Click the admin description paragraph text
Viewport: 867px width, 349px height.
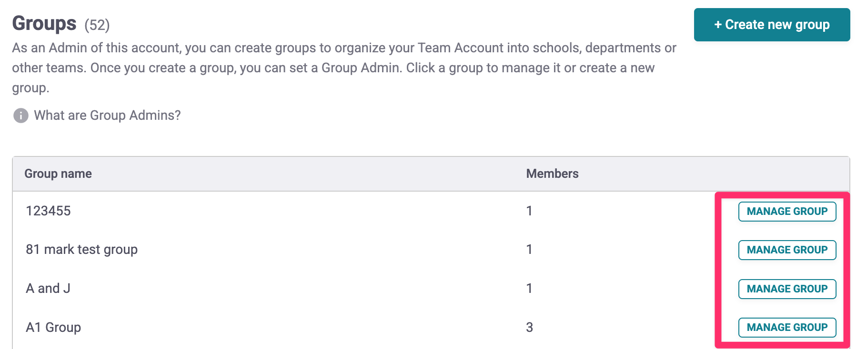point(333,68)
